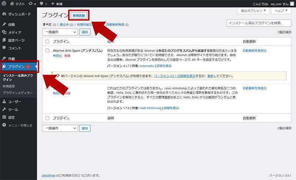Viewport: 296px width, 180px height.
Task: Open プラグインエディター submenu item
Action: click(x=17, y=93)
